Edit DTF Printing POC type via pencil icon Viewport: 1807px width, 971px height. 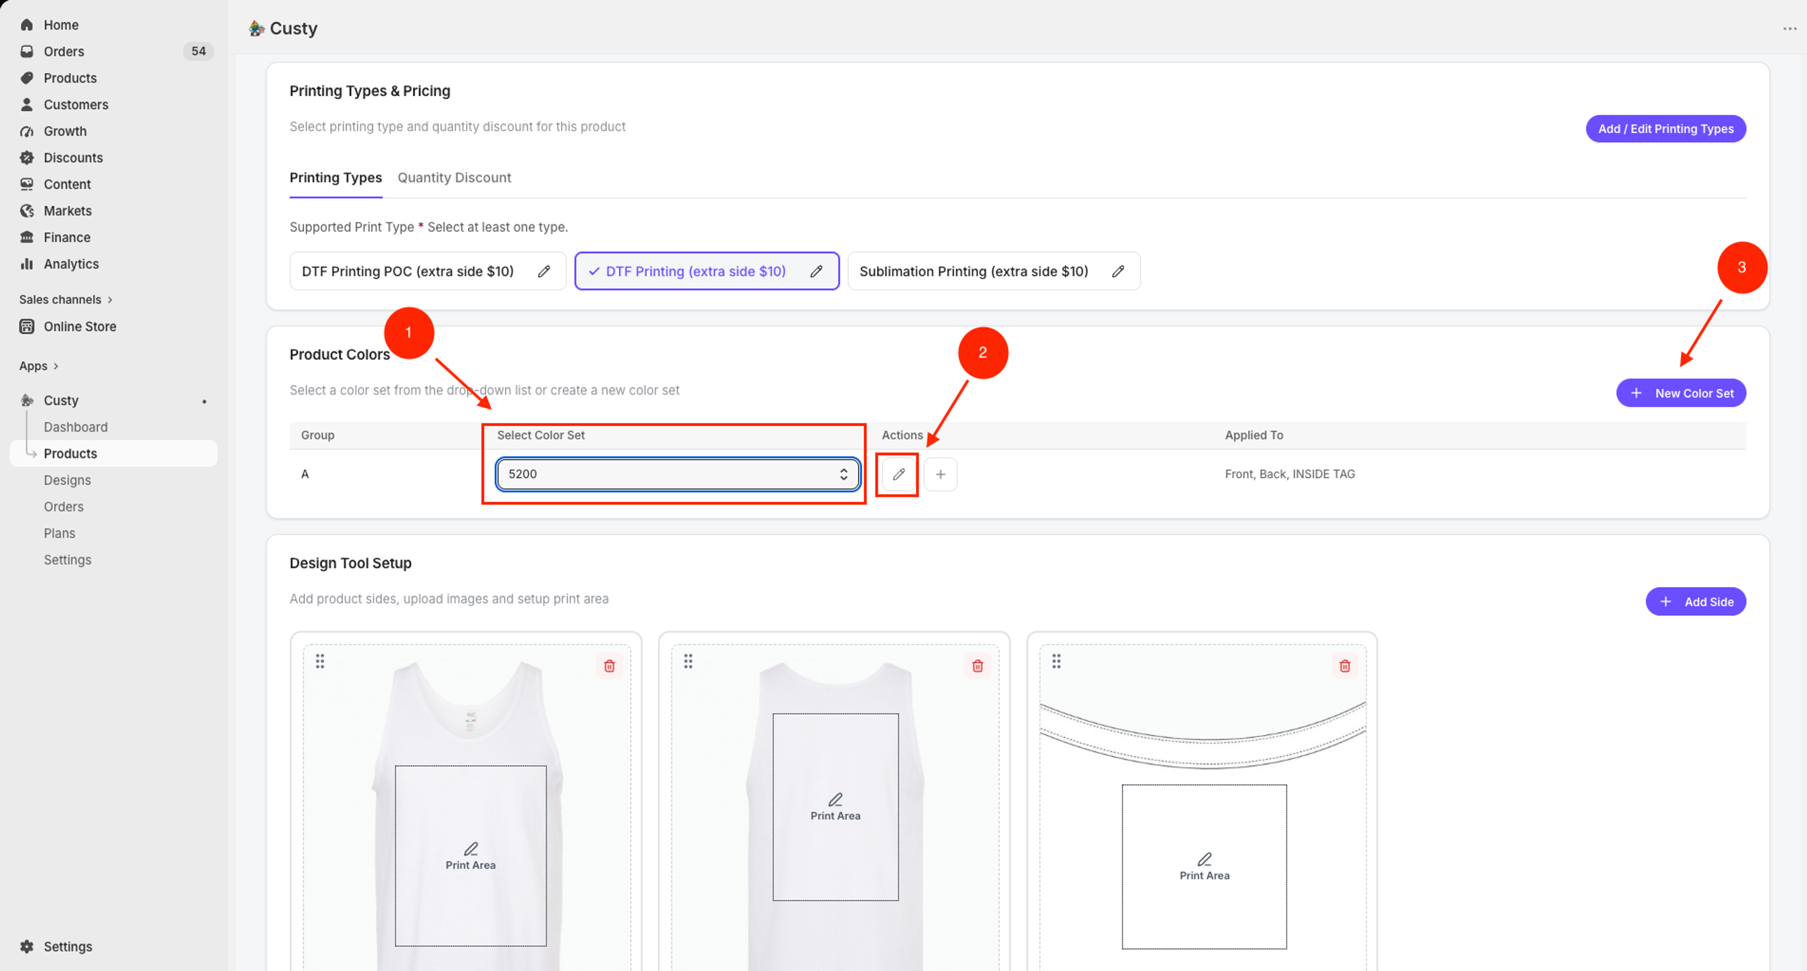coord(544,271)
